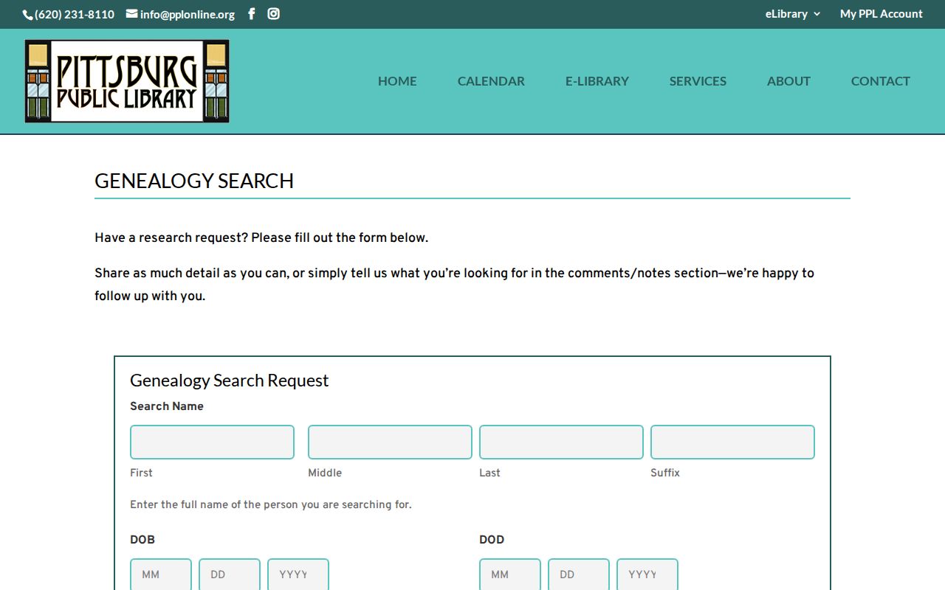Open the Contact menu item
The image size is (945, 590).
(881, 81)
